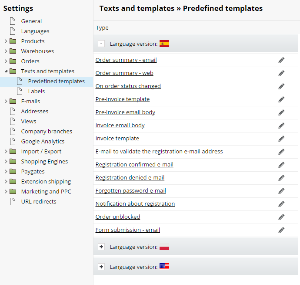Click edit pencil for Form submission - email
The height and width of the screenshot is (285, 300).
coord(281,230)
